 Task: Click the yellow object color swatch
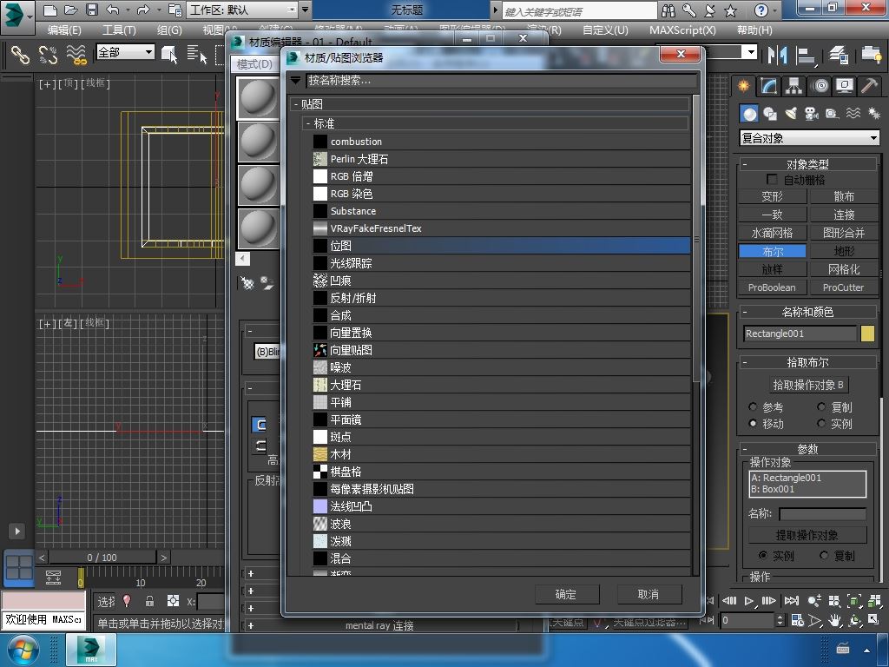pyautogui.click(x=867, y=333)
